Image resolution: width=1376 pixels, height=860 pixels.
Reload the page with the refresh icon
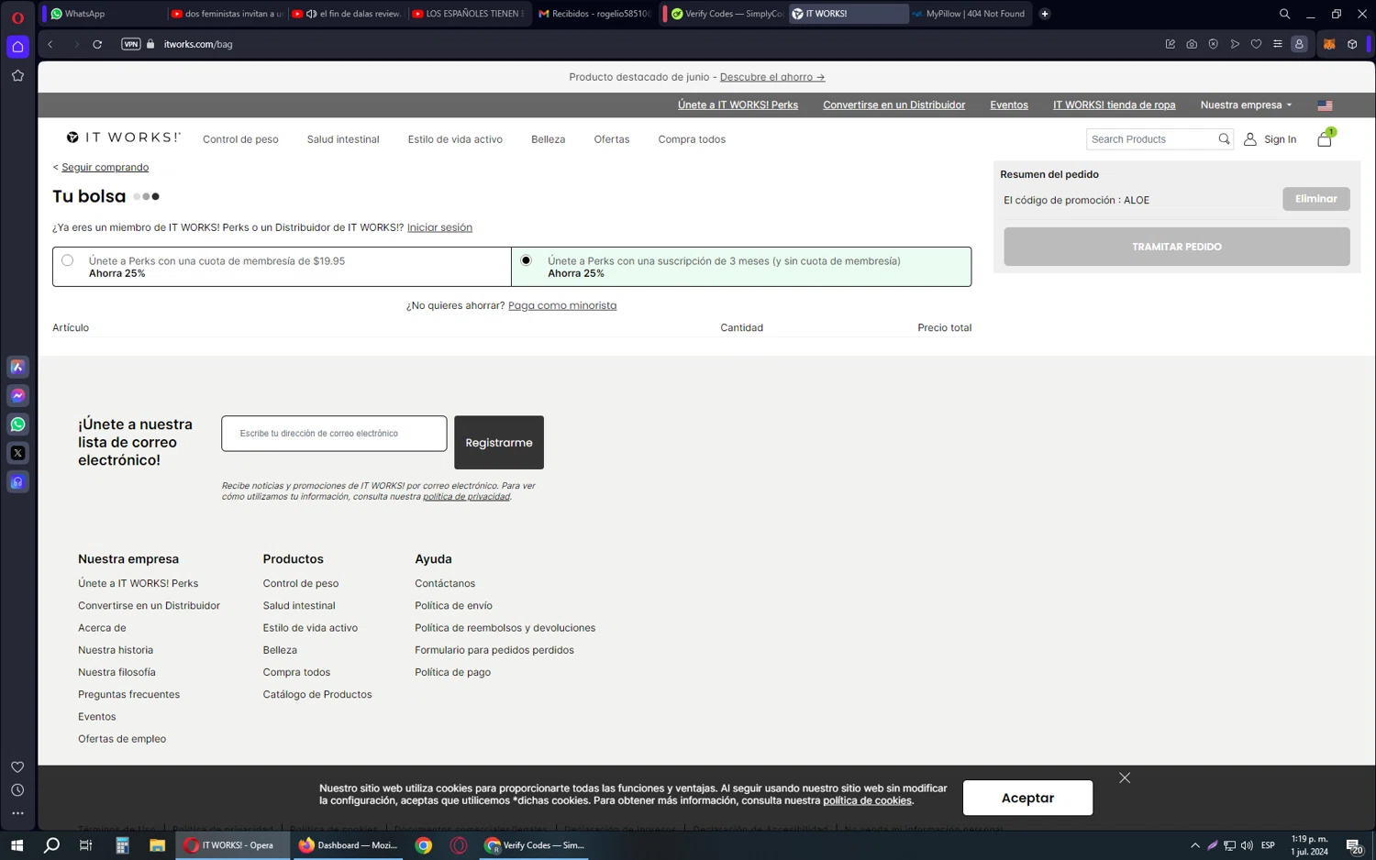click(x=97, y=44)
